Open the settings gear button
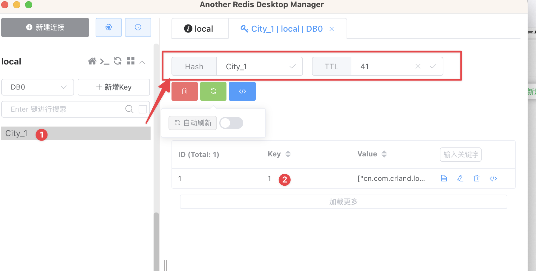This screenshot has width=536, height=271. 109,27
